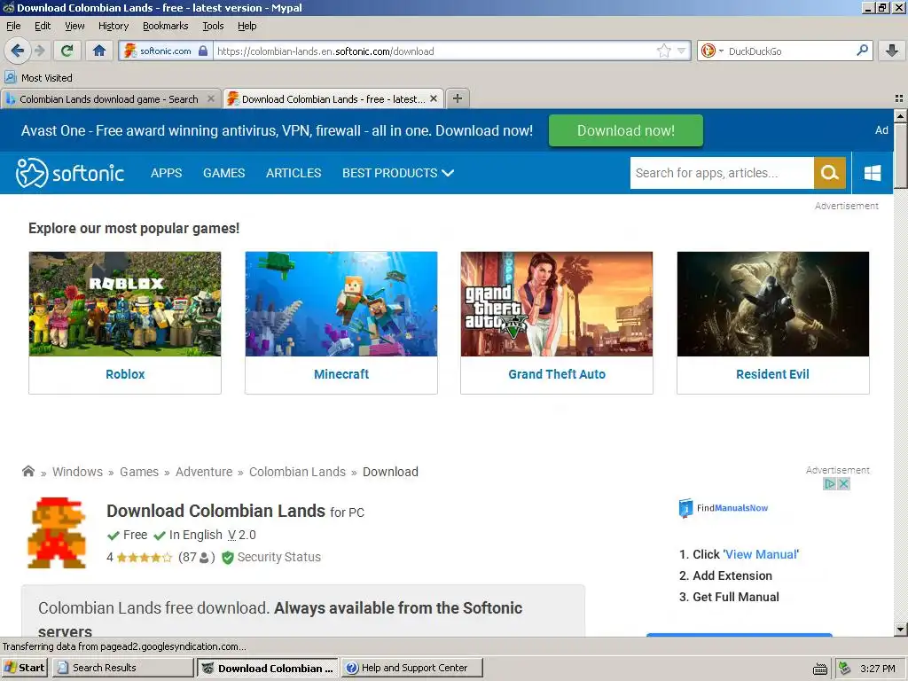908x681 pixels.
Task: Click the Download Colombian taskbar button
Action: click(x=268, y=668)
